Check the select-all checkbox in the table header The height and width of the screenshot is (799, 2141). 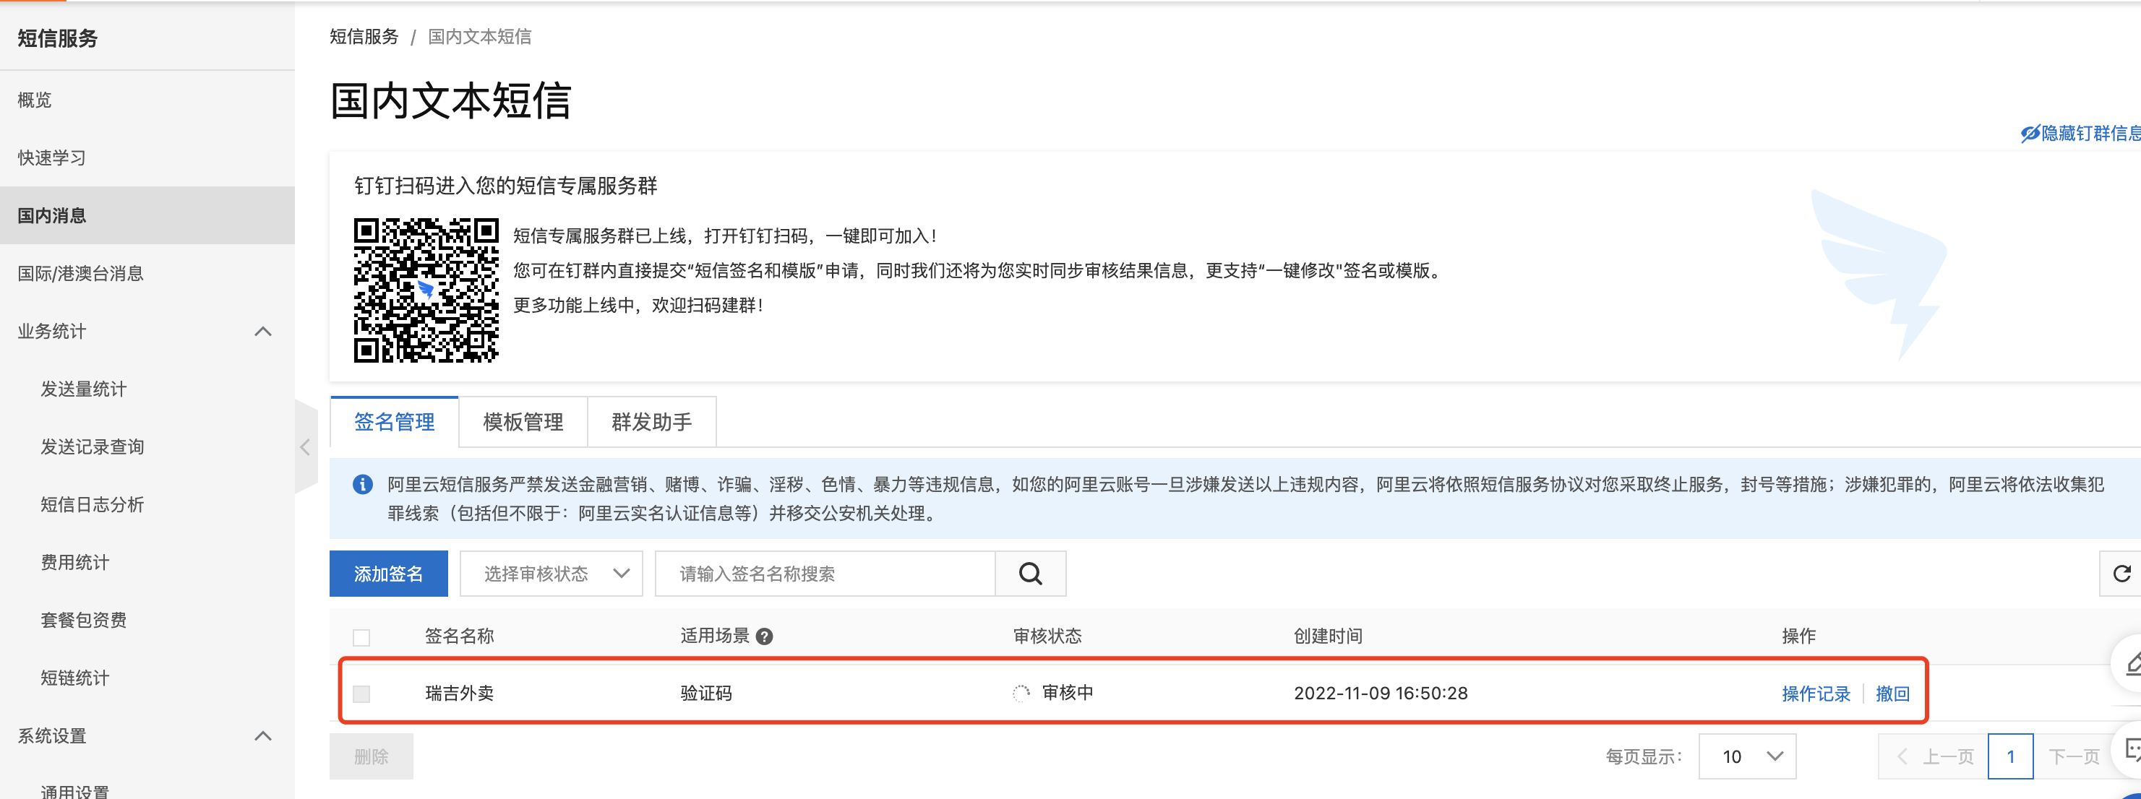pyautogui.click(x=361, y=637)
